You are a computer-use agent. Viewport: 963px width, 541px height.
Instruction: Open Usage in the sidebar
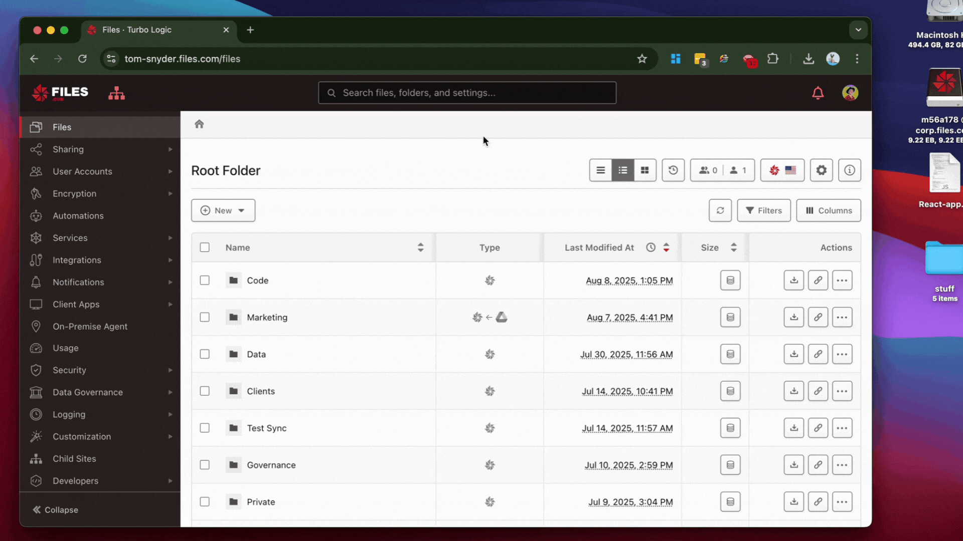tap(66, 348)
